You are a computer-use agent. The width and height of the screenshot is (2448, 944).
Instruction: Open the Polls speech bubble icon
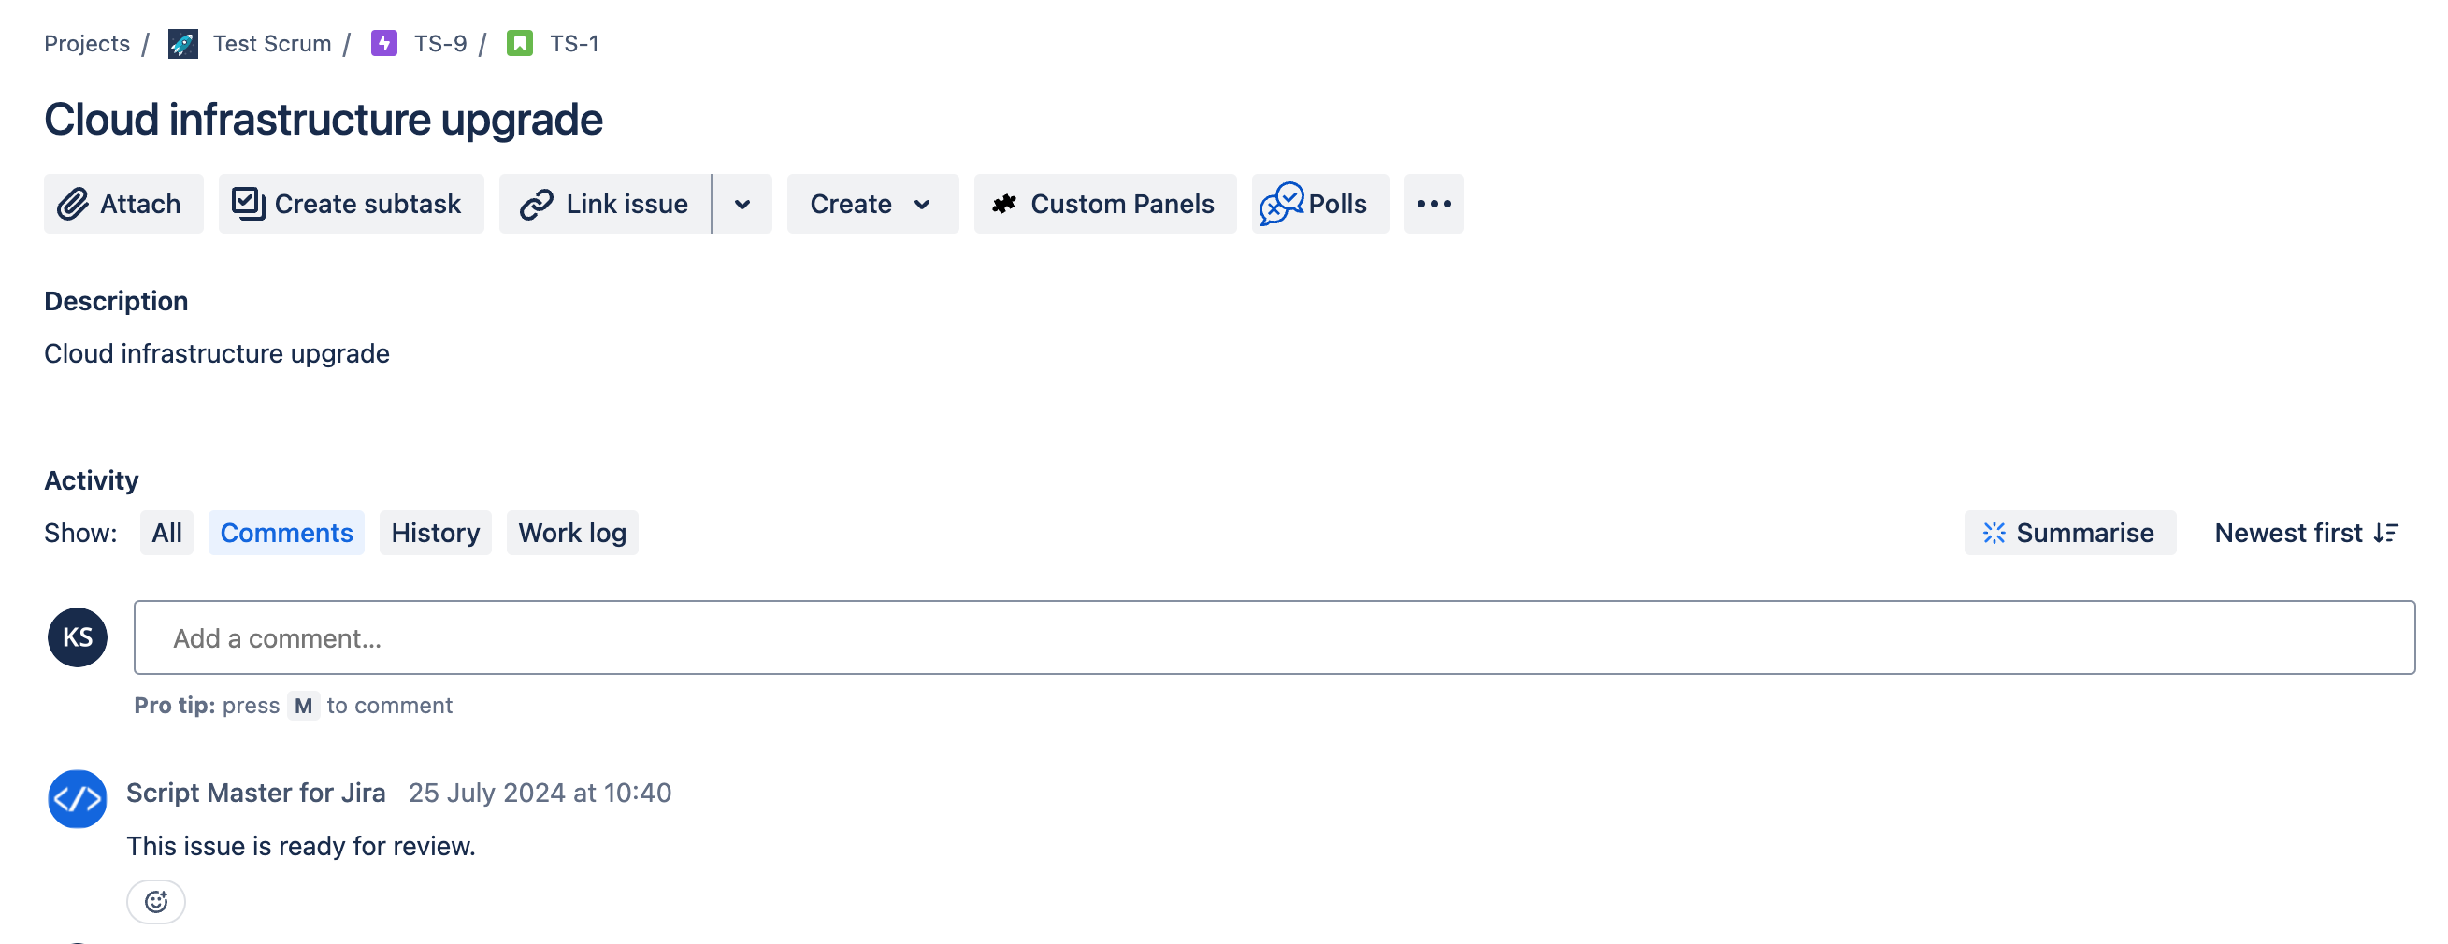click(x=1281, y=204)
